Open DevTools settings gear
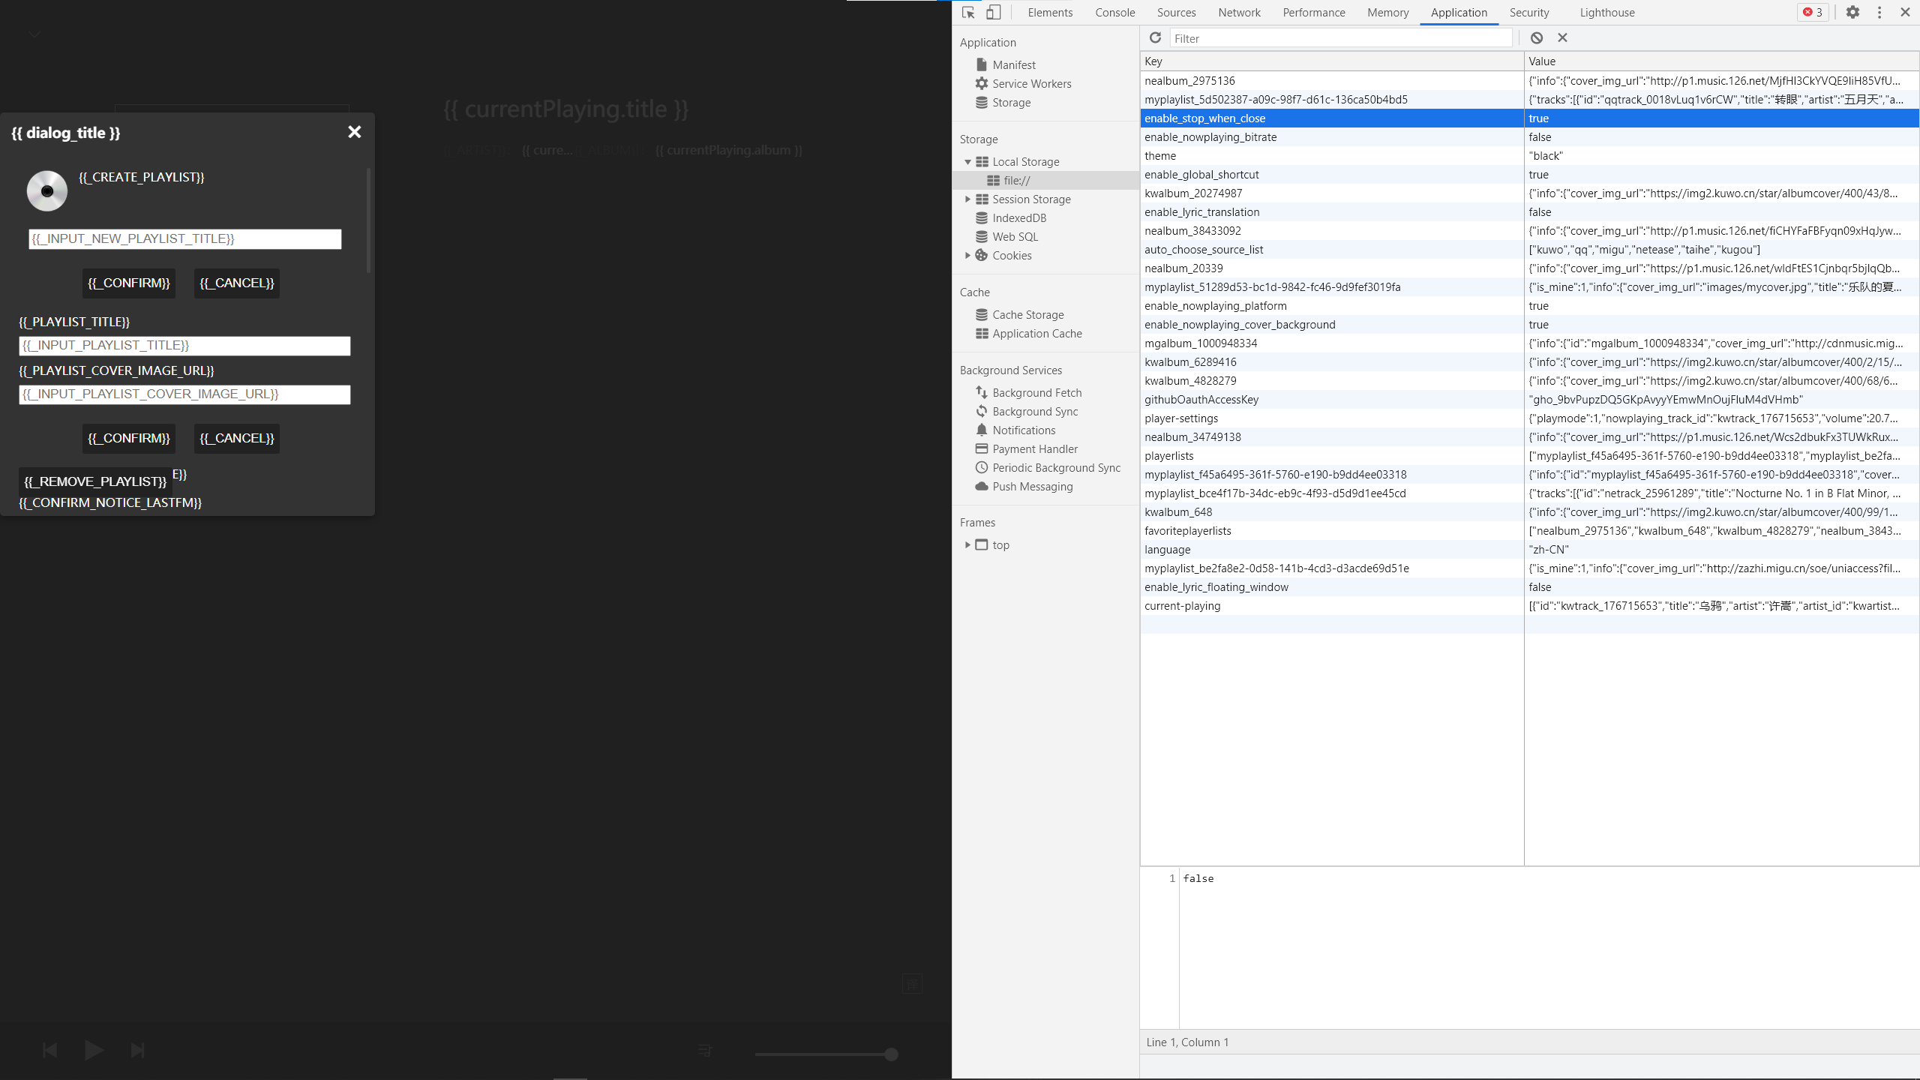1920x1080 pixels. coord(1852,12)
